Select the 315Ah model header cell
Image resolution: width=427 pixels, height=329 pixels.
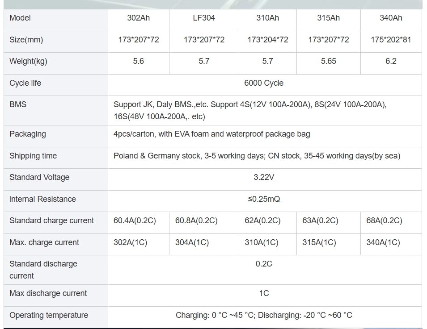click(x=328, y=18)
